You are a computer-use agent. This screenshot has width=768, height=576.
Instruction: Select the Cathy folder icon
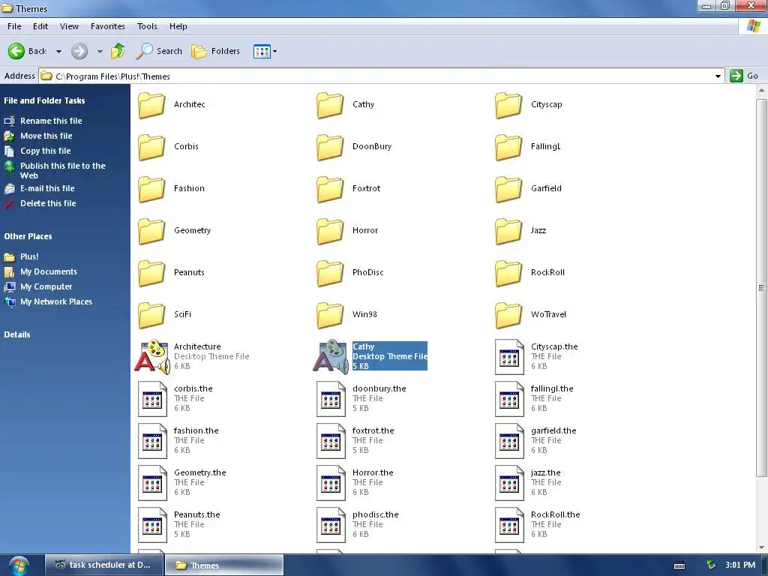[330, 105]
